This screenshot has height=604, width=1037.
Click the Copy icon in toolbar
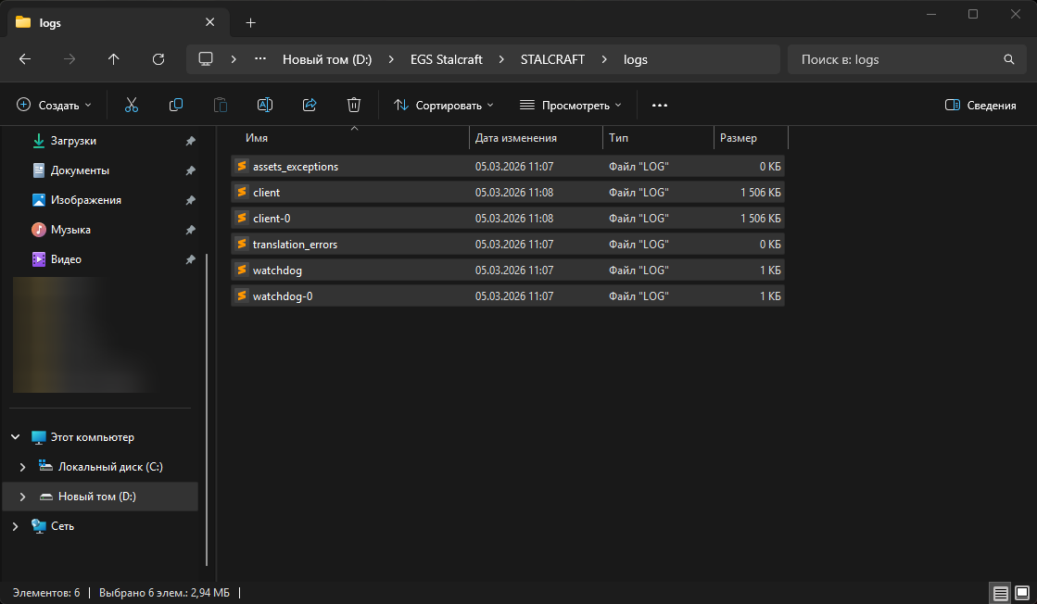[176, 106]
